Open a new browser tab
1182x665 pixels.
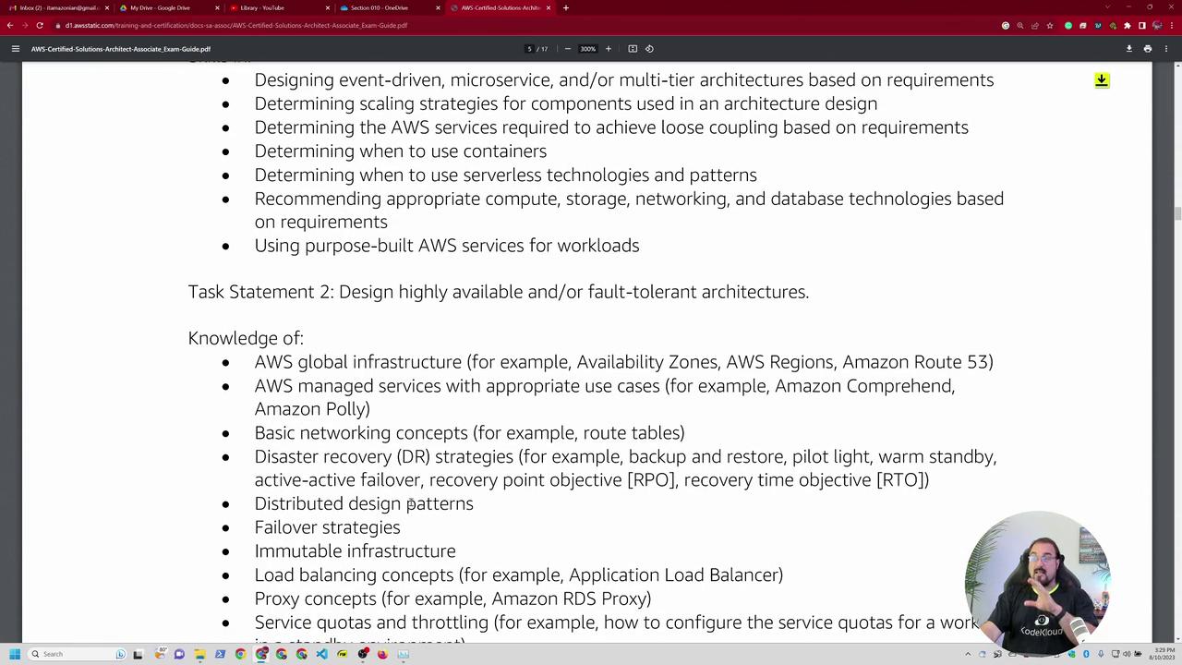[x=566, y=8]
